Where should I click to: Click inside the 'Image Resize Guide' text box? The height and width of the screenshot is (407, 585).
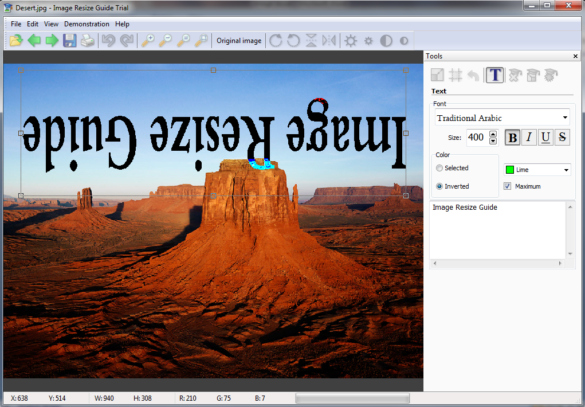pos(497,229)
